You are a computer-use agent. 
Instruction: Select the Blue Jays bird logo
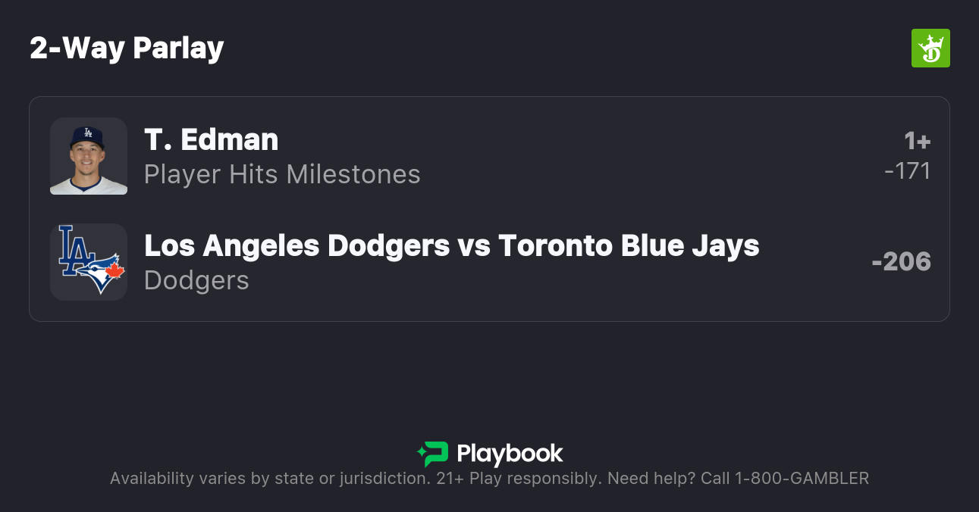(103, 273)
